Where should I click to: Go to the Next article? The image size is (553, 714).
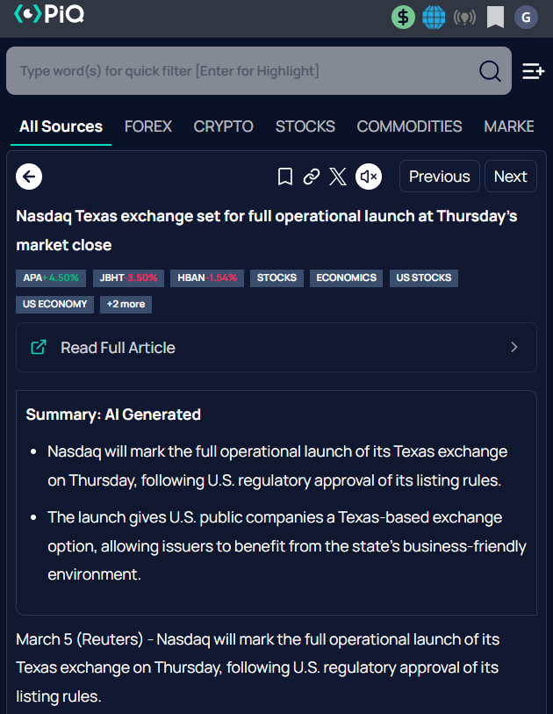tap(511, 177)
